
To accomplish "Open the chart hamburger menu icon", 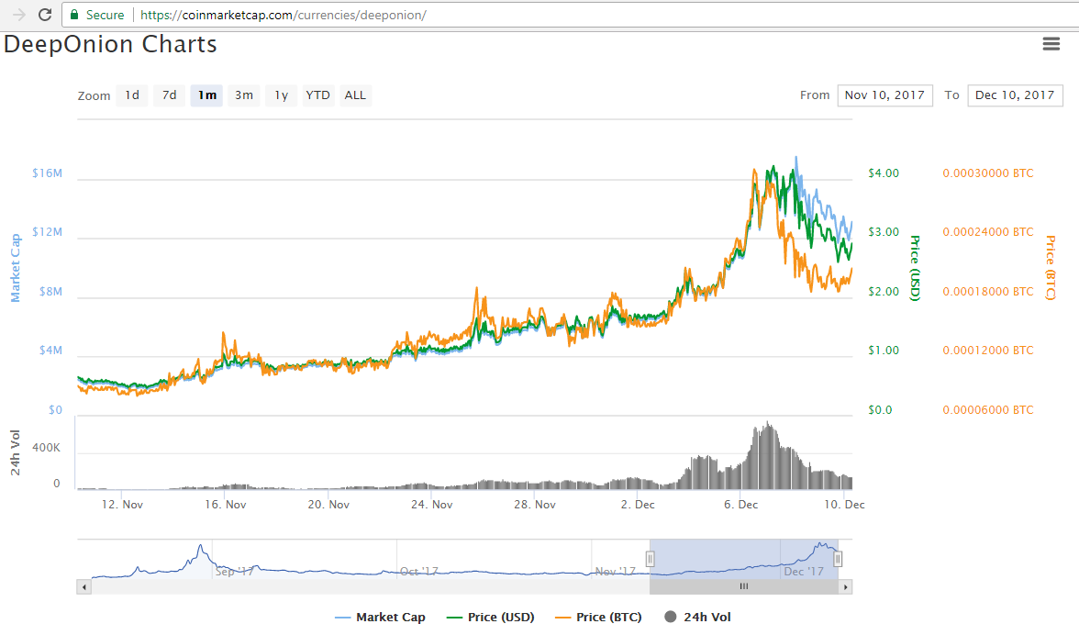I will (1051, 44).
